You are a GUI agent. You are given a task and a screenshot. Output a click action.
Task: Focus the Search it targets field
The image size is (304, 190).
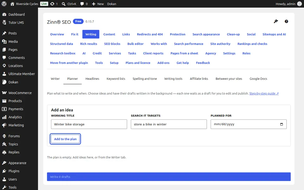point(169,124)
